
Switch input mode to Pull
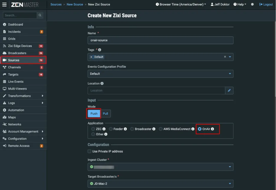click(106, 114)
